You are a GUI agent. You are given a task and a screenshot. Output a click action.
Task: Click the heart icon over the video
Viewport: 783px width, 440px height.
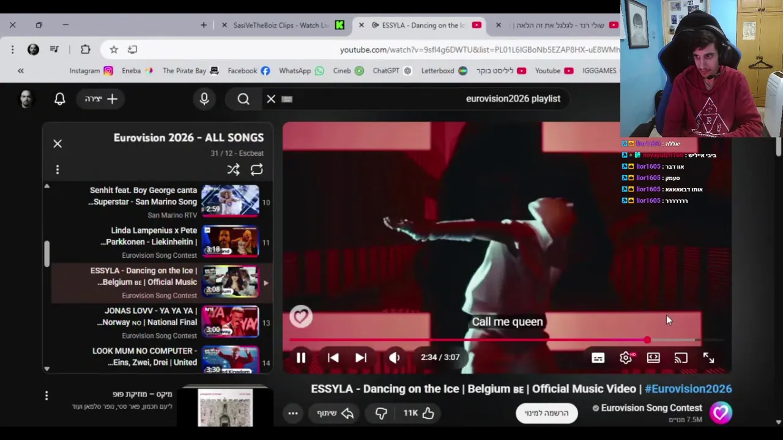[x=300, y=317]
